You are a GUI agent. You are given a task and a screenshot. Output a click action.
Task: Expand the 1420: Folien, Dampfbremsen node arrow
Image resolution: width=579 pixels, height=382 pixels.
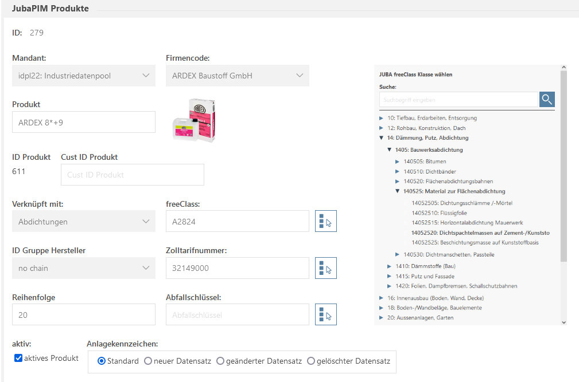point(389,286)
